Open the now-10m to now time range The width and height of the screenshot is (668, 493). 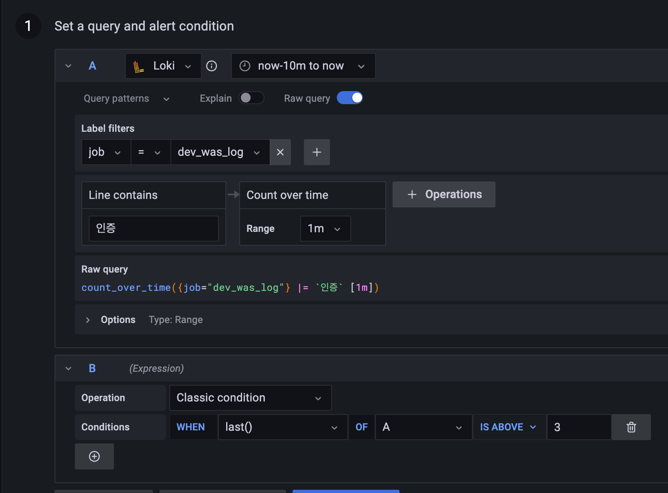click(x=303, y=66)
